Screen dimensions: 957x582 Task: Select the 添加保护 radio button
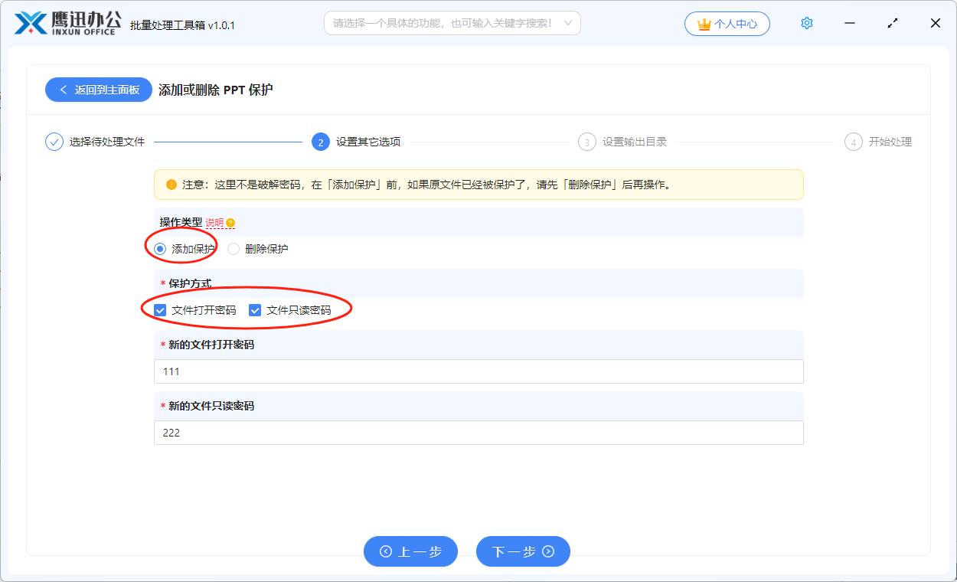tap(160, 249)
